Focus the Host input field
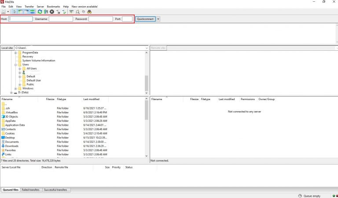 point(21,19)
